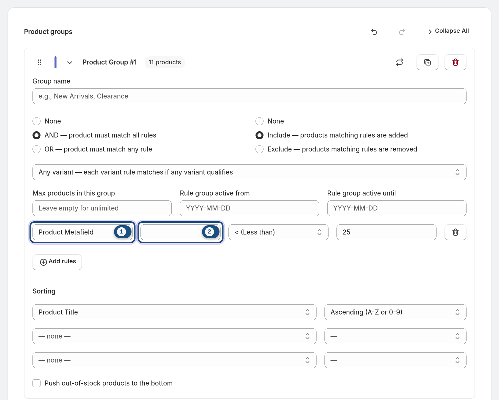Image resolution: width=499 pixels, height=400 pixels.
Task: Remove the Product Metafield rule via trash icon
Action: [455, 232]
